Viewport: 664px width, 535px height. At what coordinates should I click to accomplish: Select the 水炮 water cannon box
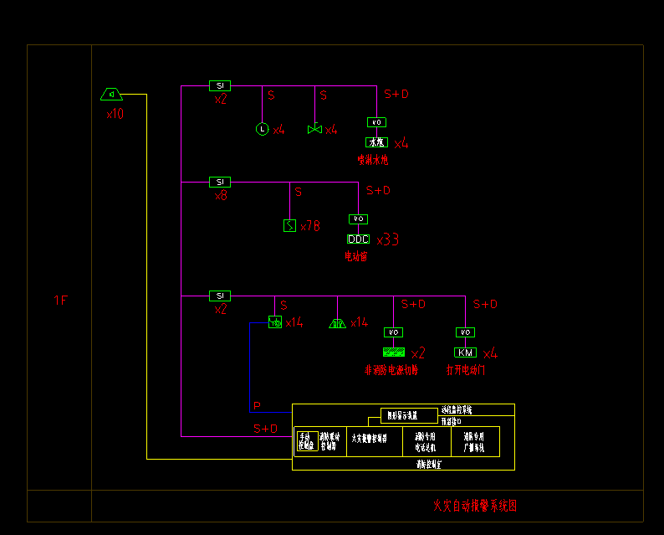(376, 142)
